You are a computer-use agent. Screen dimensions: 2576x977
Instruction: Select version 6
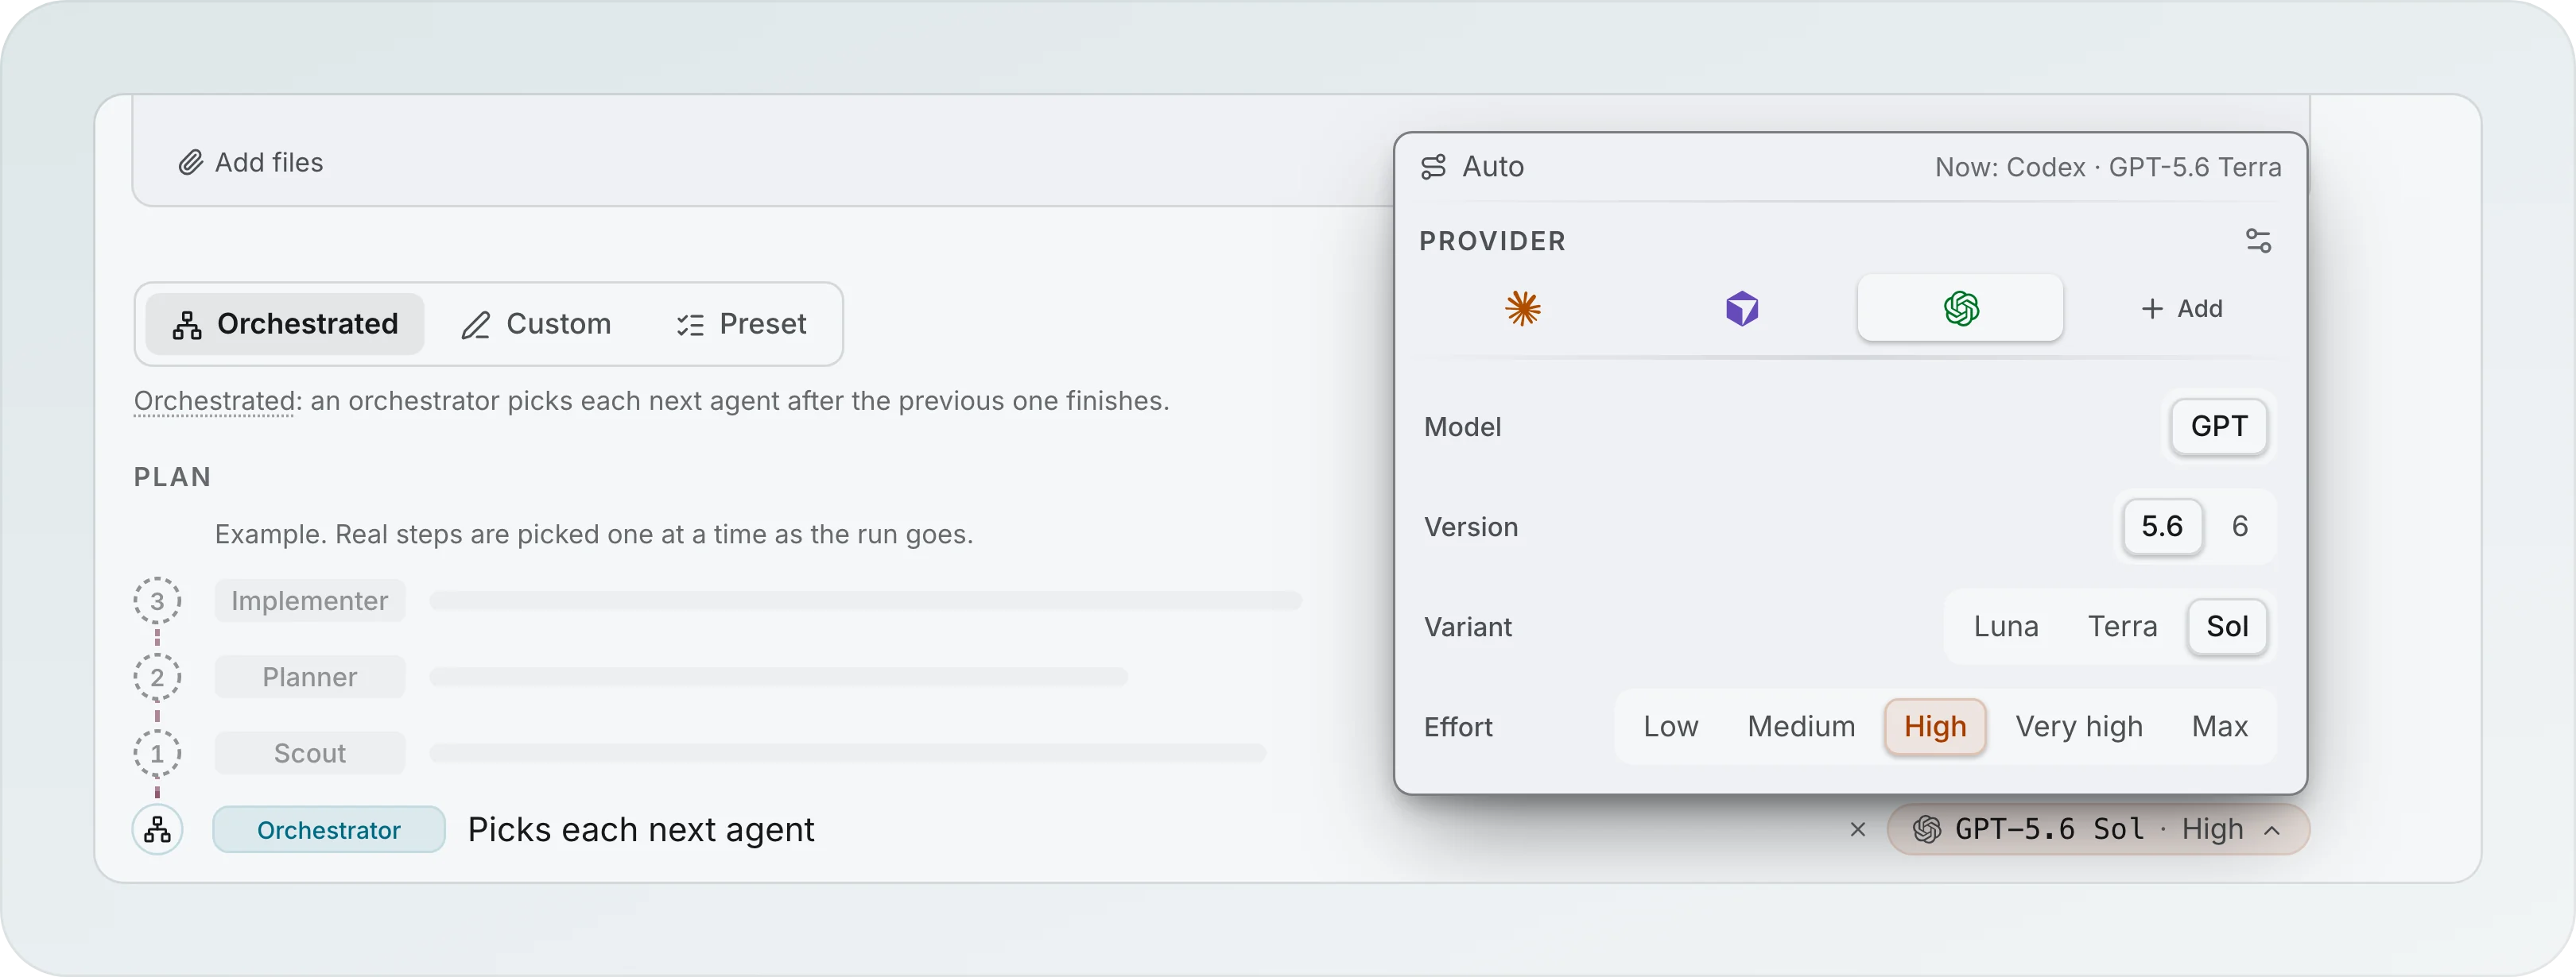coord(2239,527)
